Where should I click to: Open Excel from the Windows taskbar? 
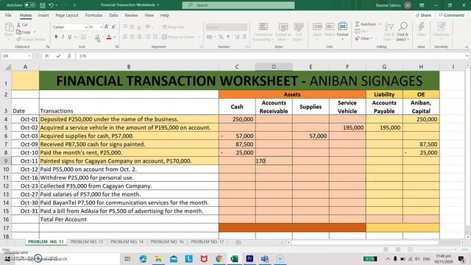[234, 258]
